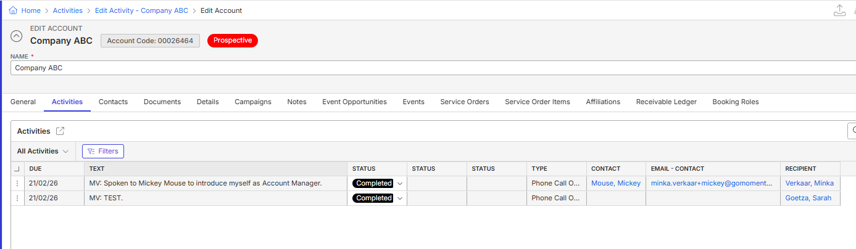This screenshot has height=249, width=856.
Task: Click the Company ABC account title
Action: coord(61,41)
